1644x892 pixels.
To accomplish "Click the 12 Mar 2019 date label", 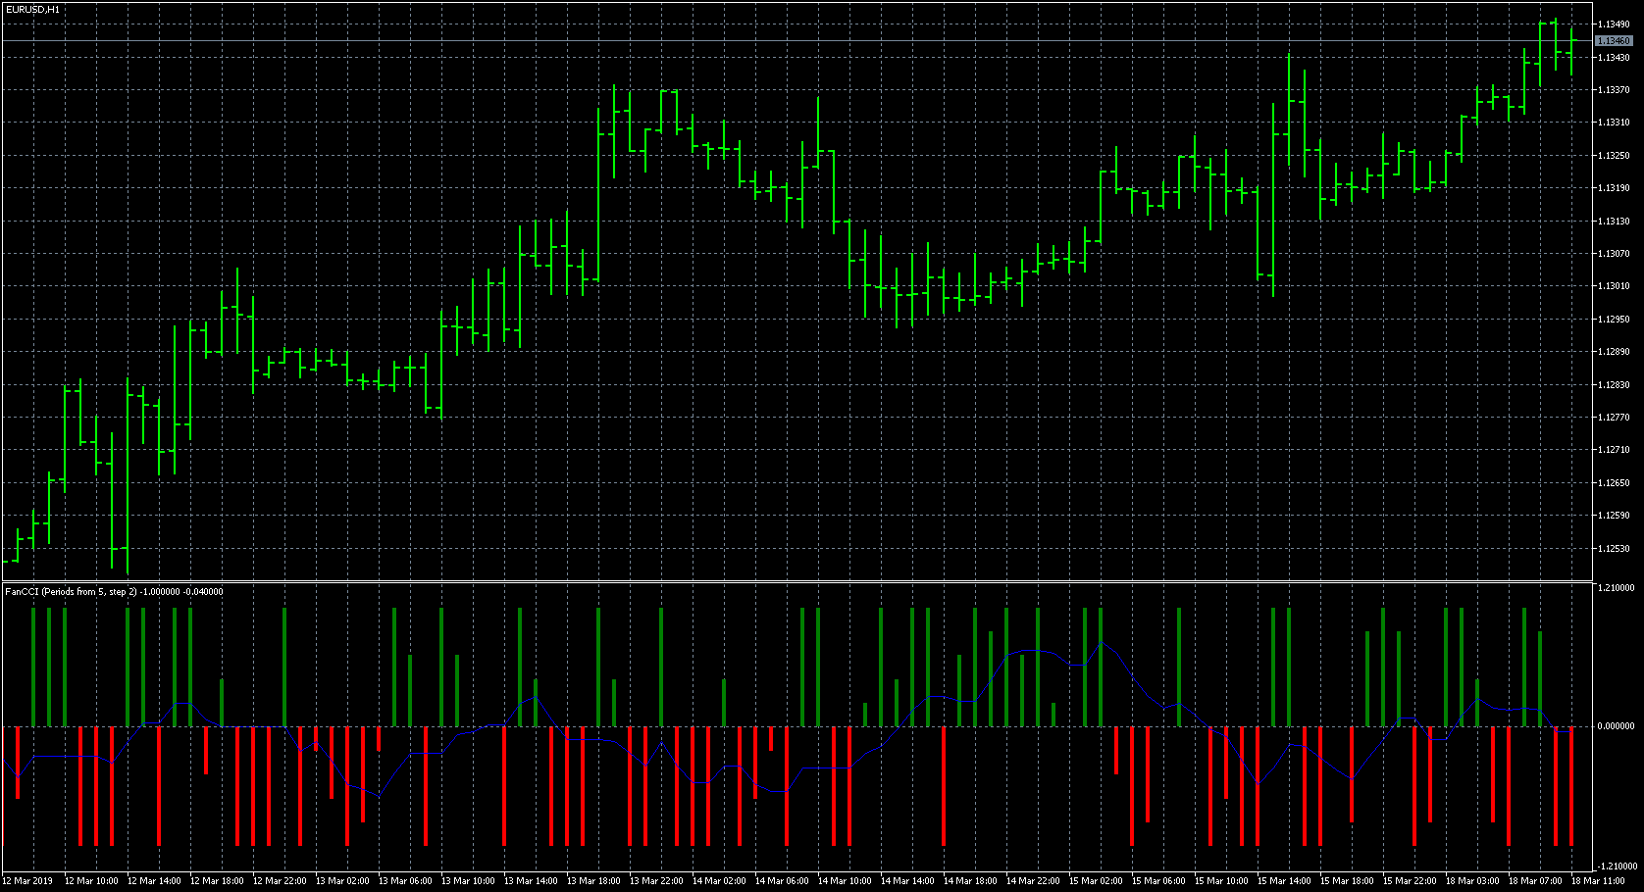I will tap(28, 881).
